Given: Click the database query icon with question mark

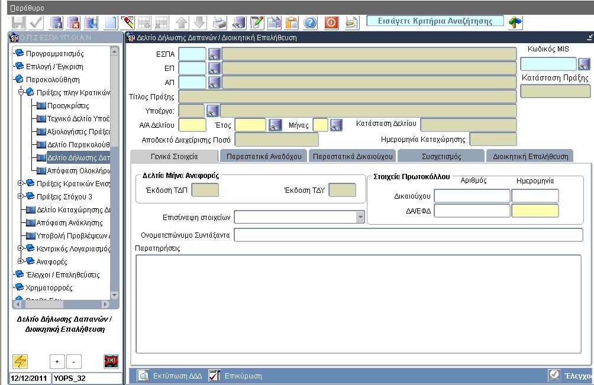Looking at the screenshot, I should pos(56,23).
